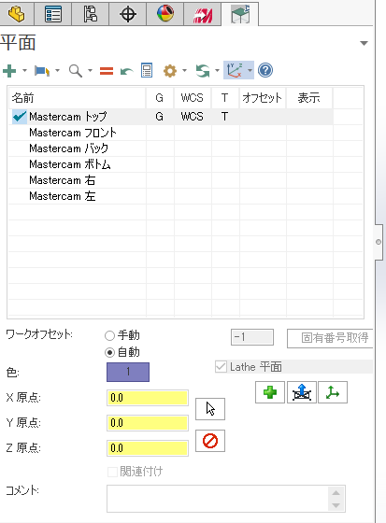Click the red prohibition reset-origin button
The image size is (386, 523).
(210, 441)
